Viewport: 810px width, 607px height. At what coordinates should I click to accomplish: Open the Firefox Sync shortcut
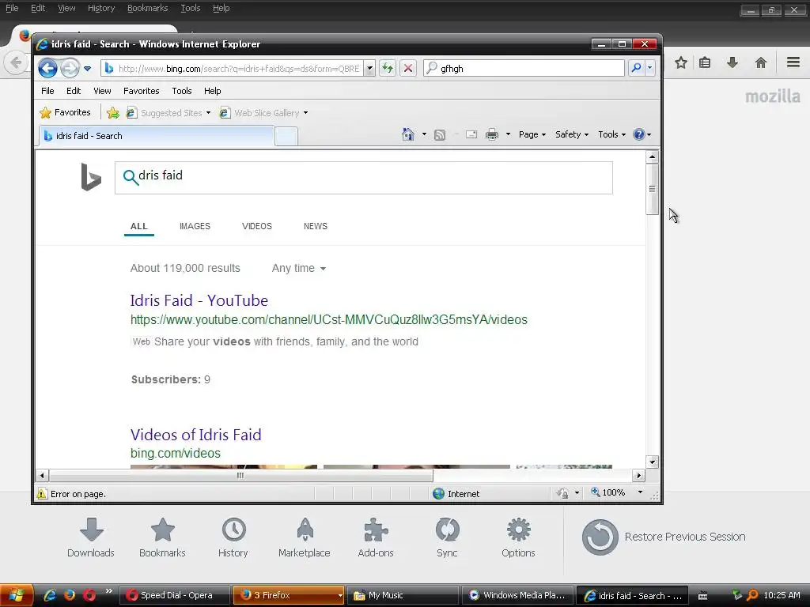click(447, 537)
